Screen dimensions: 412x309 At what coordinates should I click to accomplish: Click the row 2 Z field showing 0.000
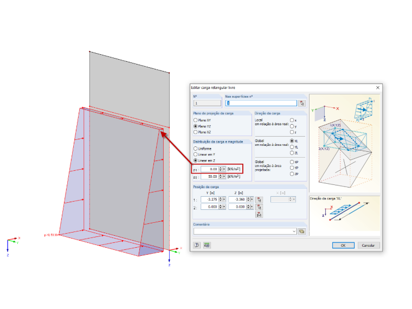coord(237,207)
